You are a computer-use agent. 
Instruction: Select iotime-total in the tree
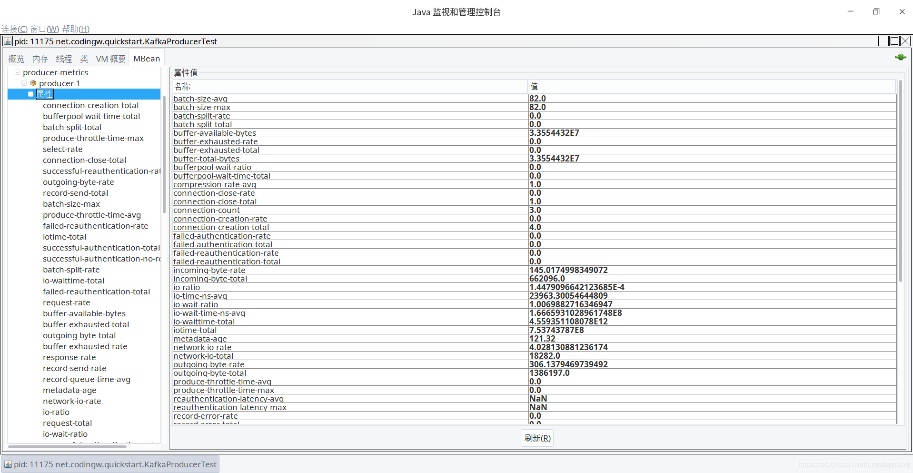64,237
